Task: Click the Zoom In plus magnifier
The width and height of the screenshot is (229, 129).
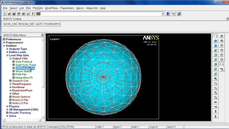Action: point(215,92)
